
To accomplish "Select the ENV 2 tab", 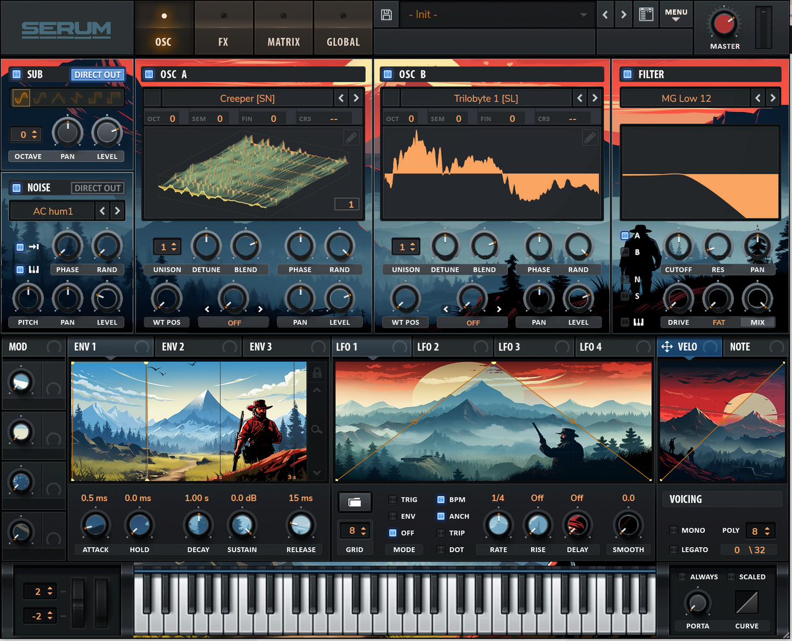I will [x=198, y=347].
